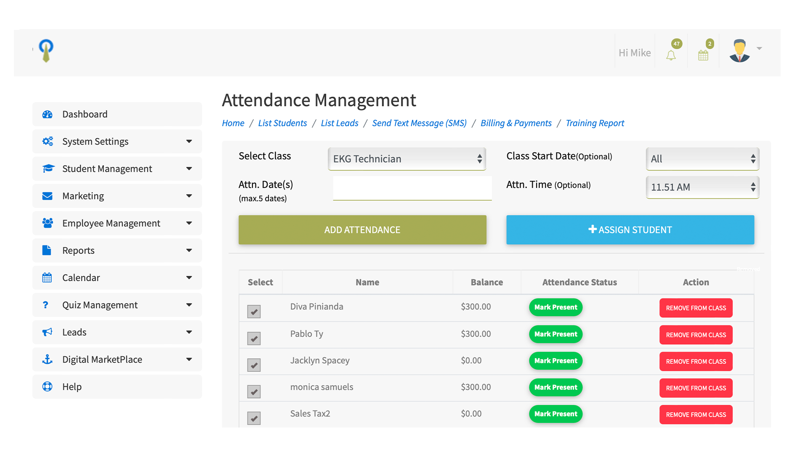Click the Help lifebuoy icon

point(48,387)
